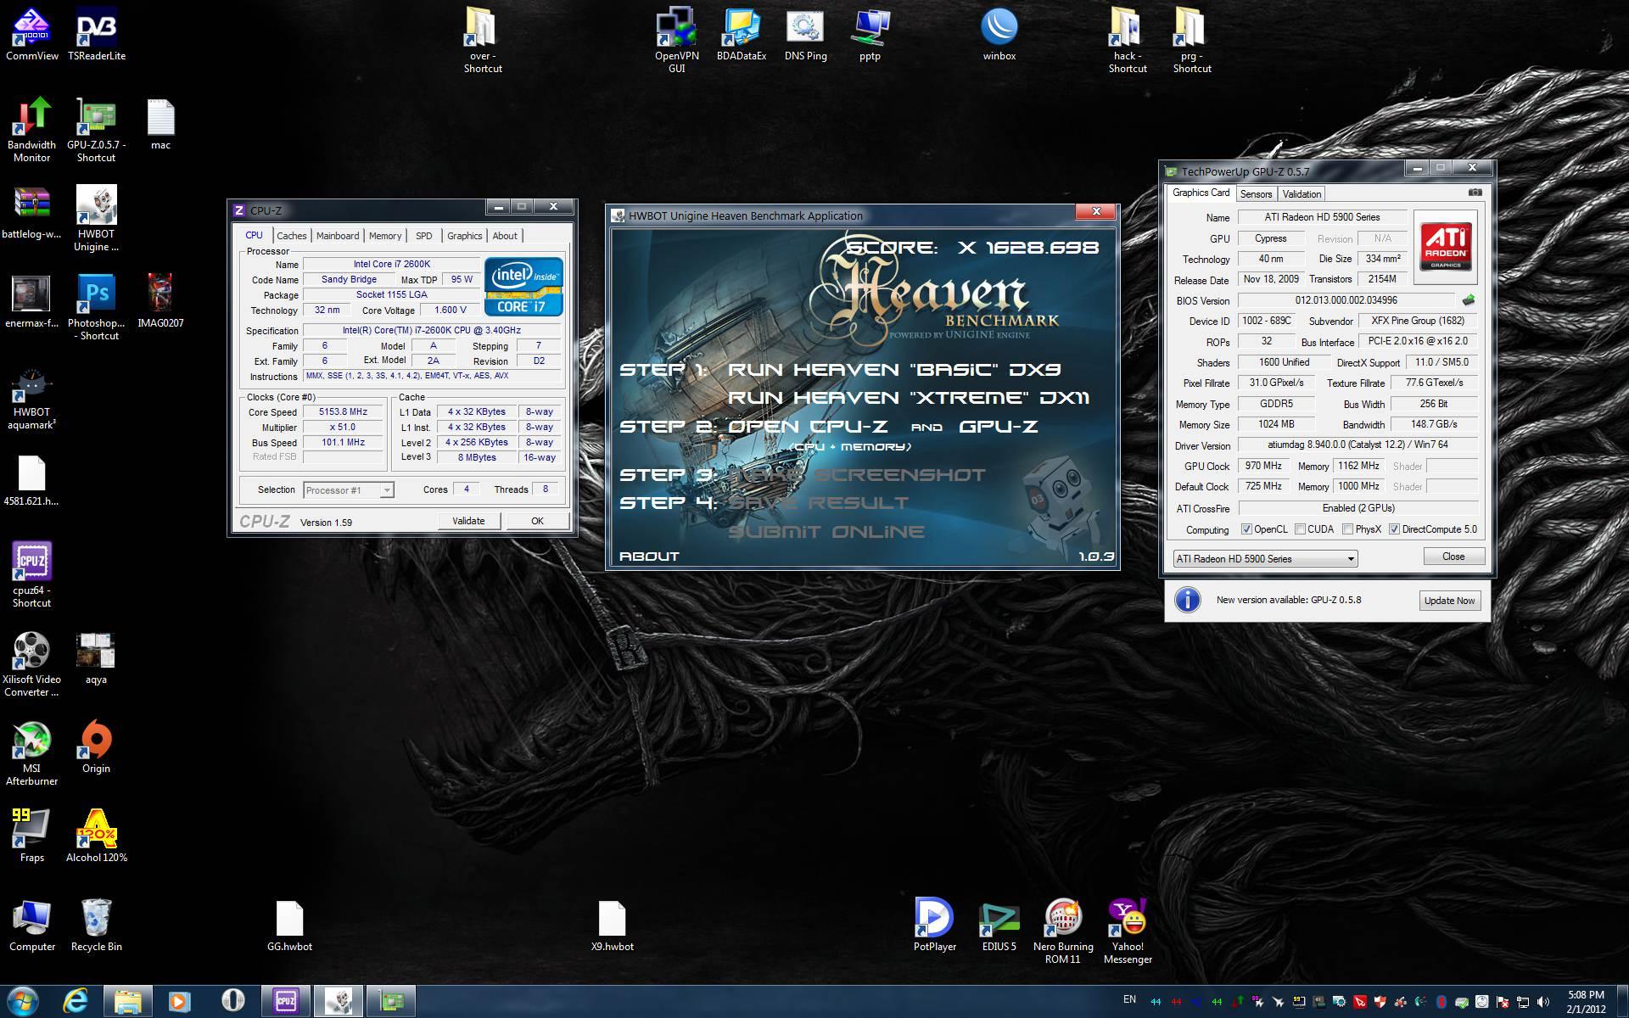Click Run Heaven "Xtreme" DX11

(x=909, y=398)
